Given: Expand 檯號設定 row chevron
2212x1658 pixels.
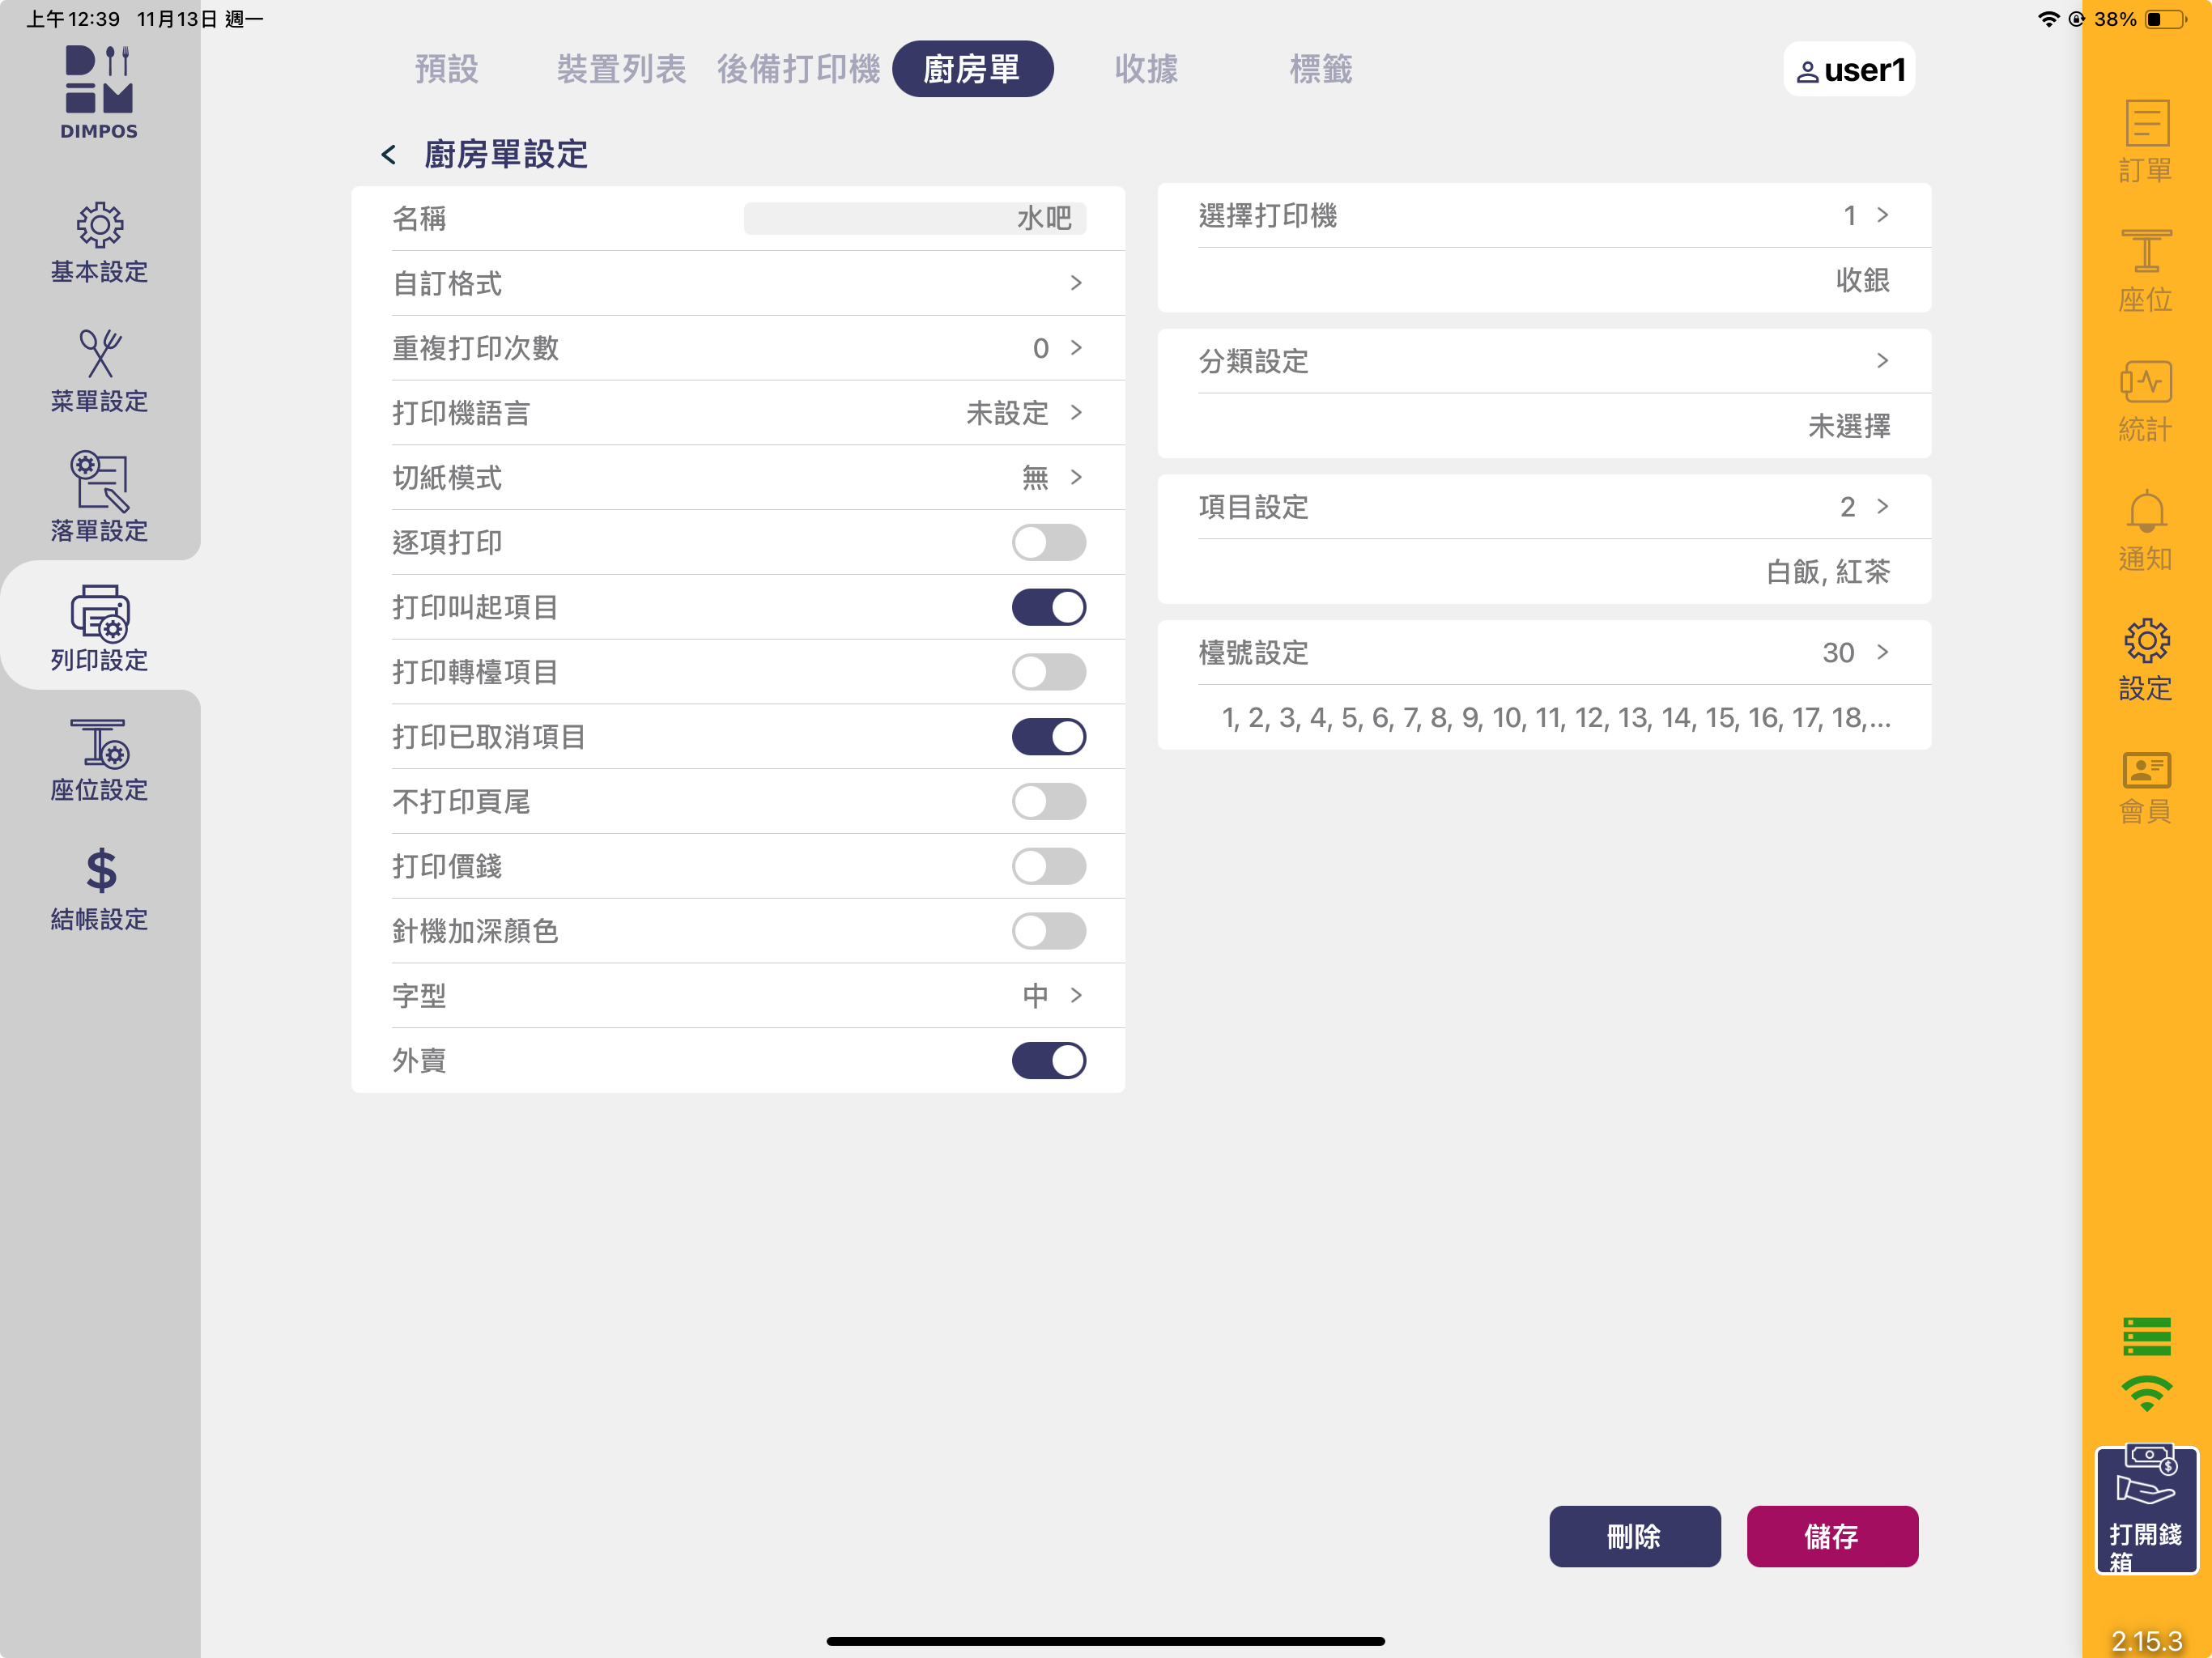Looking at the screenshot, I should tap(1883, 652).
